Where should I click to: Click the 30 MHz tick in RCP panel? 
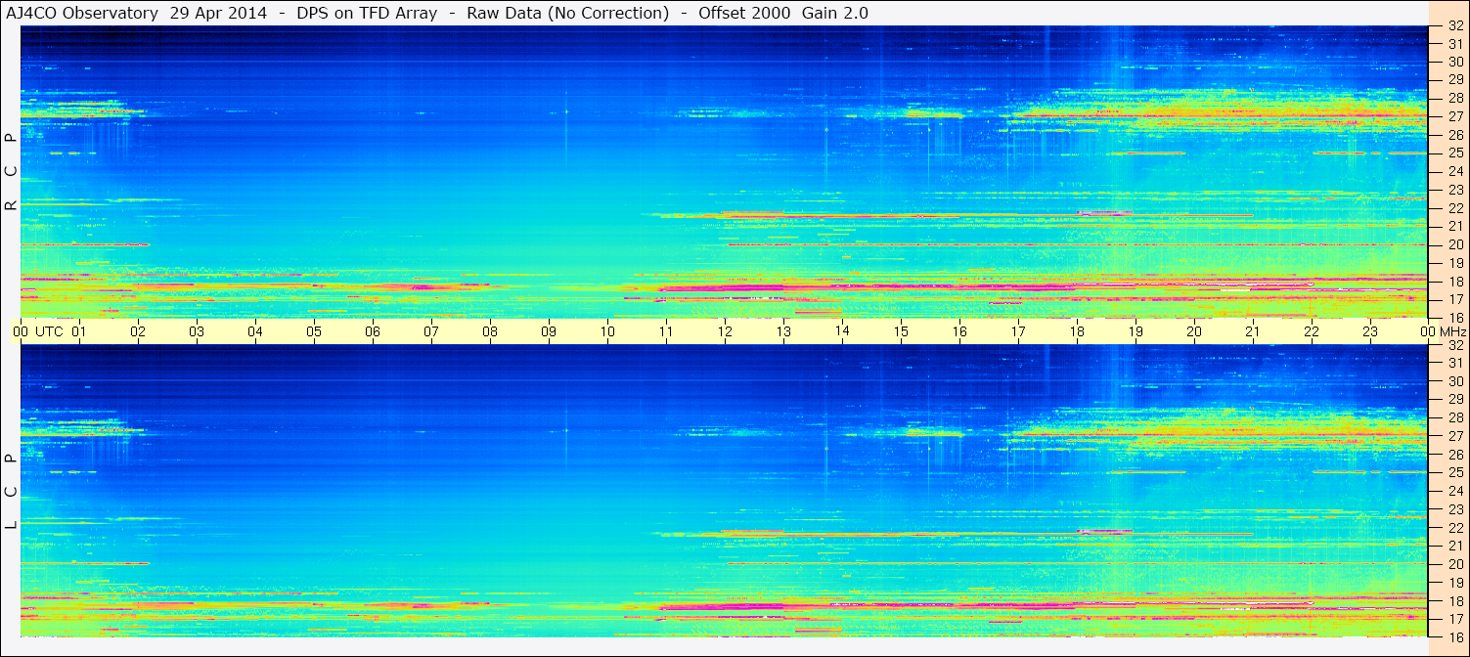click(1454, 61)
